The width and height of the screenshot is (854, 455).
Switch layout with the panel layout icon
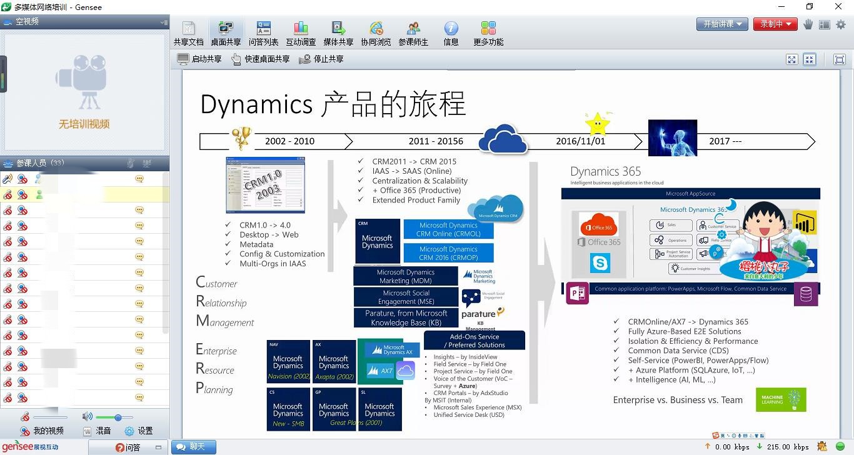(x=825, y=24)
